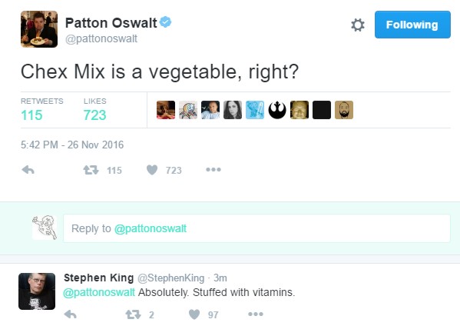Open Patton Oswalt's profile picture
460x326 pixels.
pyautogui.click(x=39, y=29)
